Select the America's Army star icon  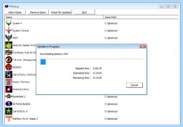pyautogui.click(x=9, y=89)
